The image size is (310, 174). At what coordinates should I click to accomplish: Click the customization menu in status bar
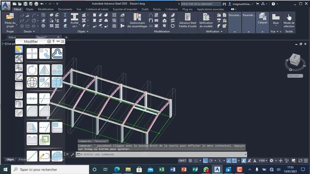point(306,160)
